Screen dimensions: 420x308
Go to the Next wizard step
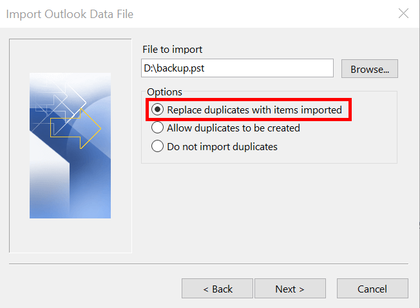tap(290, 289)
